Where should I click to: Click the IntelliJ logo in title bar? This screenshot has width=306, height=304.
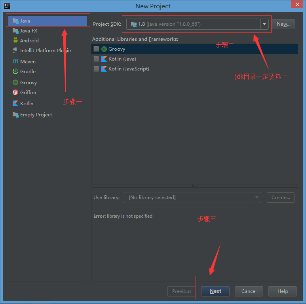click(x=7, y=6)
